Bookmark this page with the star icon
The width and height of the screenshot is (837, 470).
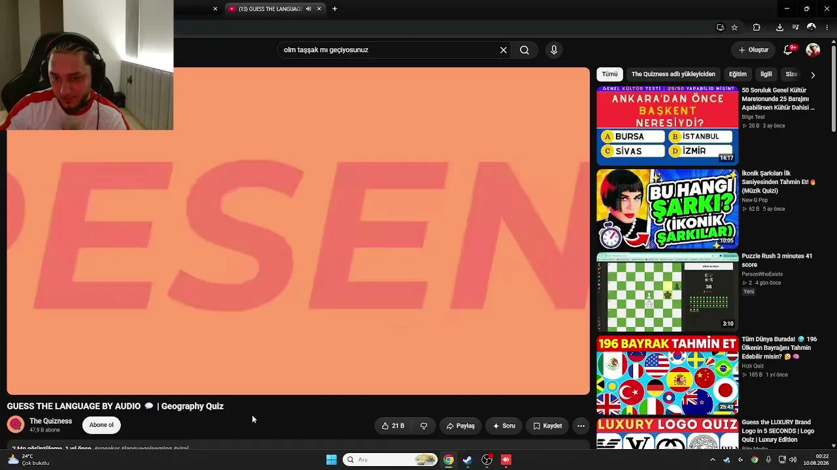[734, 27]
